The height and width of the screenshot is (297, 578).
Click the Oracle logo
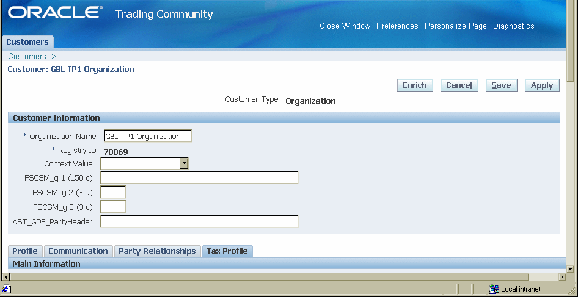[x=54, y=13]
